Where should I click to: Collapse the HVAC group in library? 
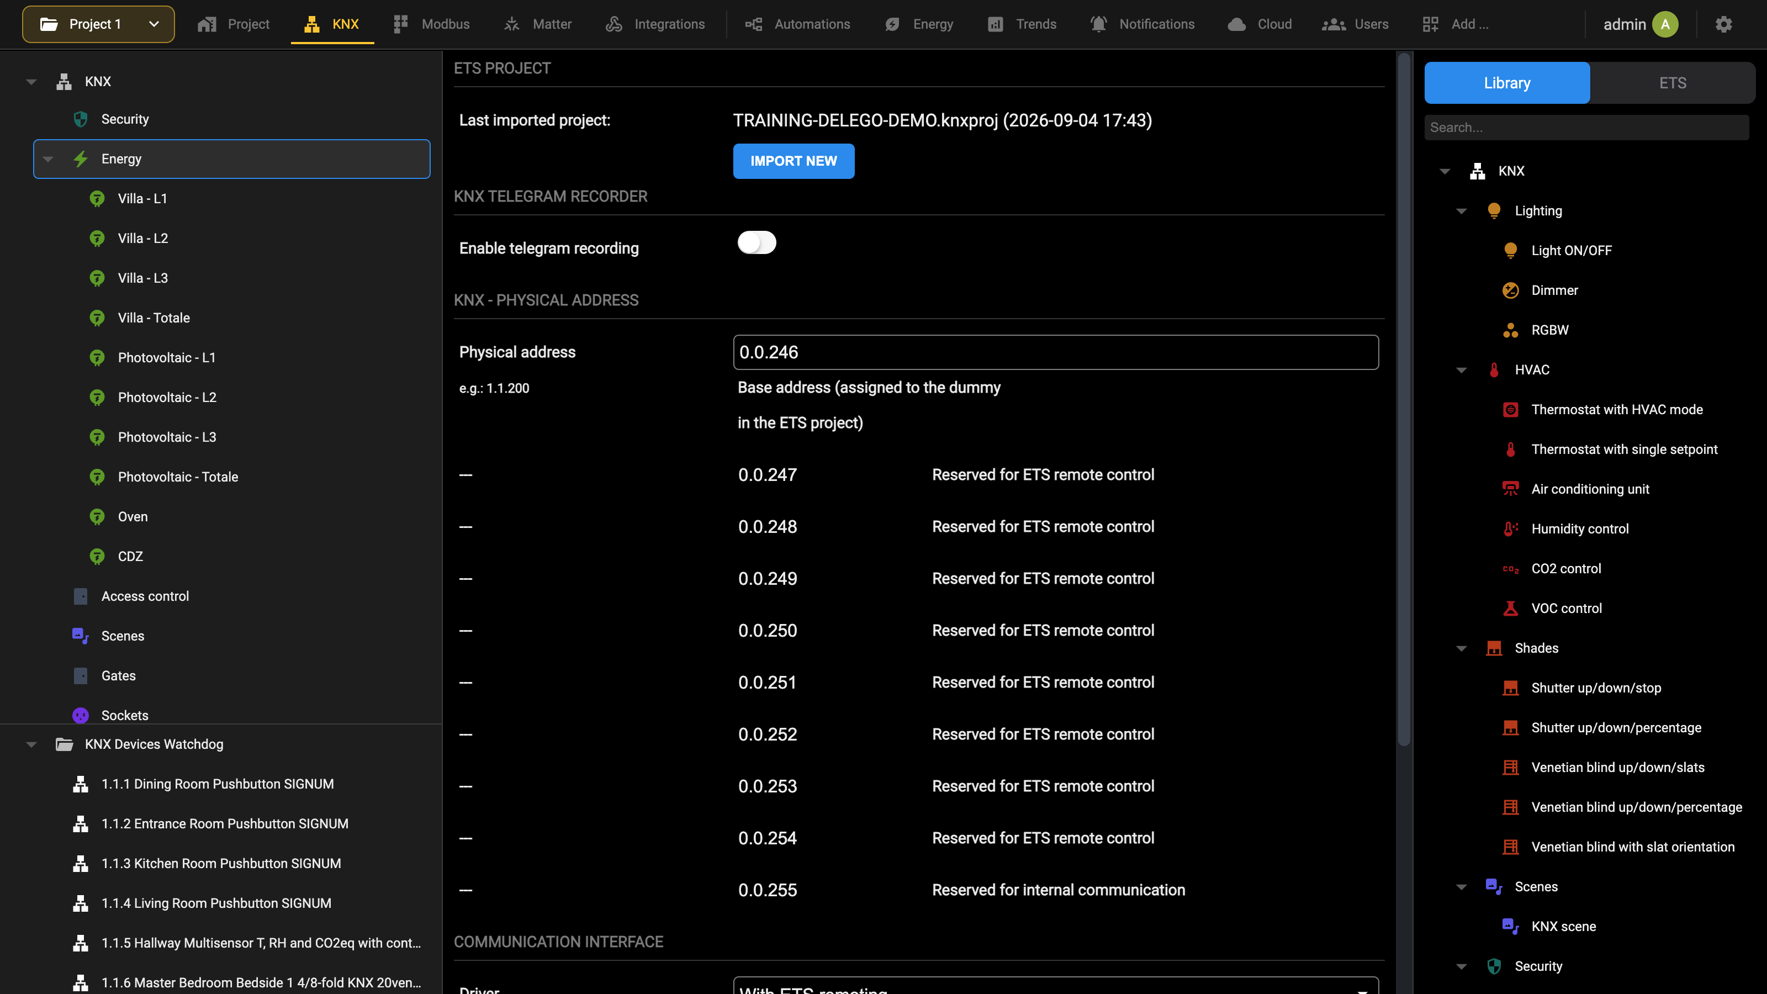click(x=1461, y=371)
